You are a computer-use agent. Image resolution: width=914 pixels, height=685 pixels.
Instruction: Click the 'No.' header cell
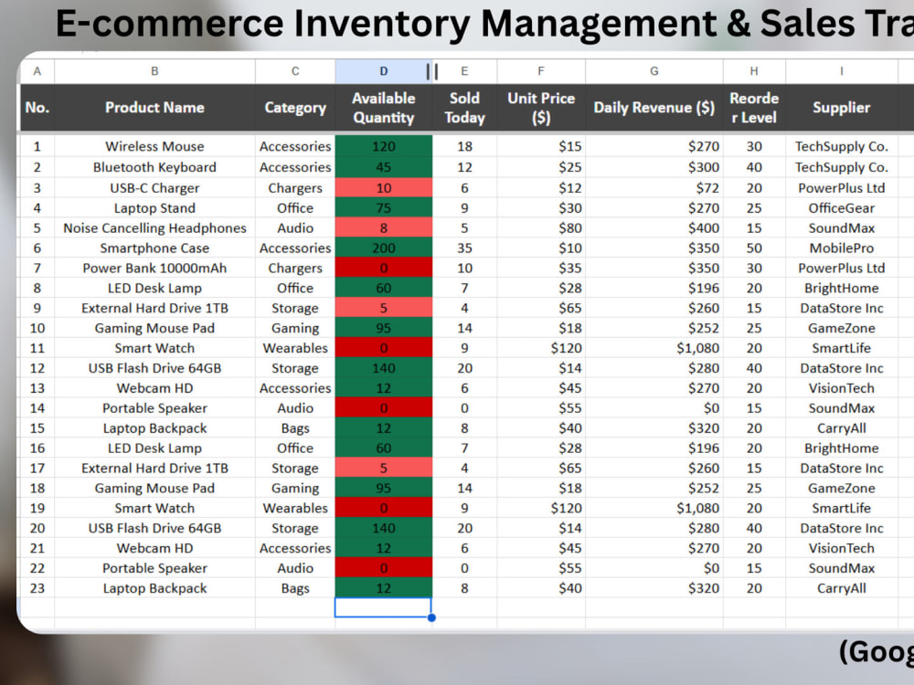tap(37, 108)
